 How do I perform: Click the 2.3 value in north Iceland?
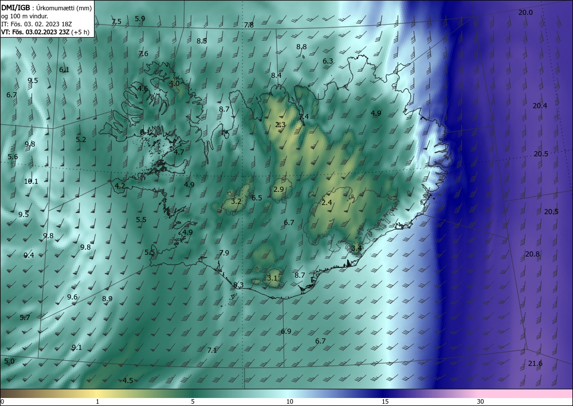pos(280,125)
